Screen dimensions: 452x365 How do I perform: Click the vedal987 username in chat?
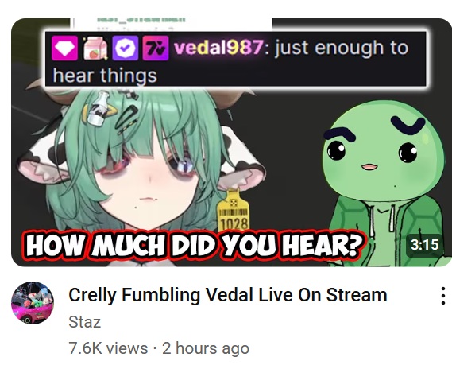point(218,48)
